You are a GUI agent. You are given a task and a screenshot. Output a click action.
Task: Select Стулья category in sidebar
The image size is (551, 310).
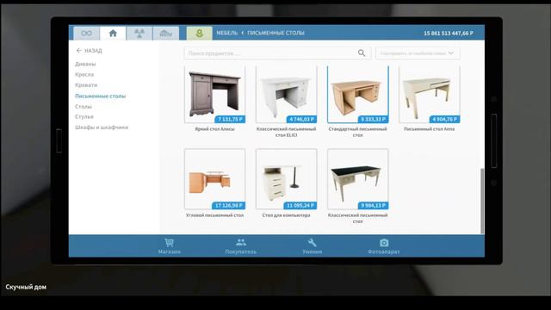pos(84,117)
